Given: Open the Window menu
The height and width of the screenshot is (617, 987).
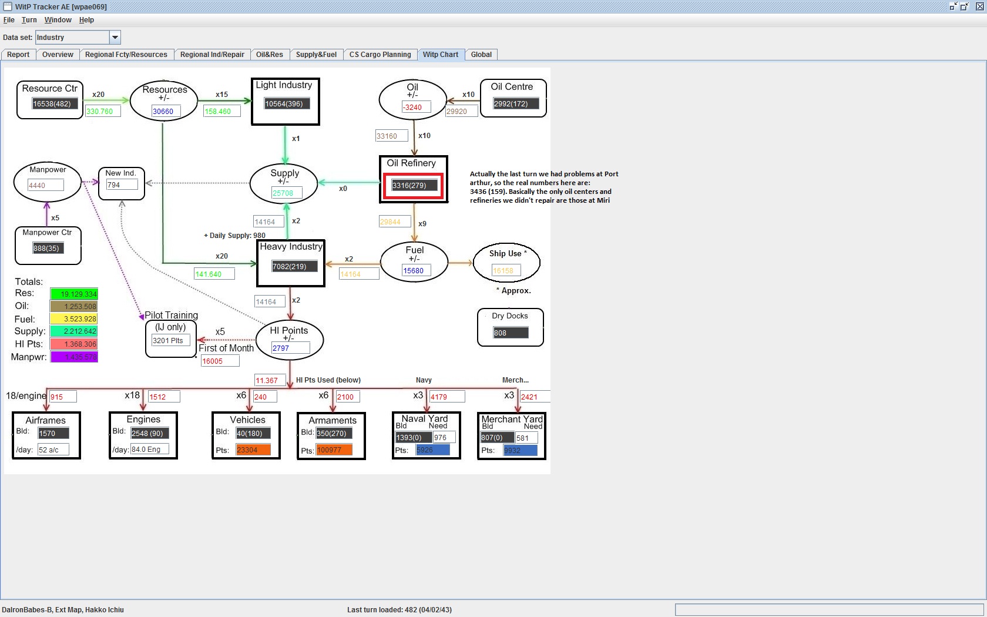Looking at the screenshot, I should 58,20.
